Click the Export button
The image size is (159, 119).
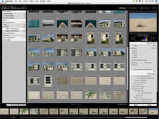coord(150,105)
